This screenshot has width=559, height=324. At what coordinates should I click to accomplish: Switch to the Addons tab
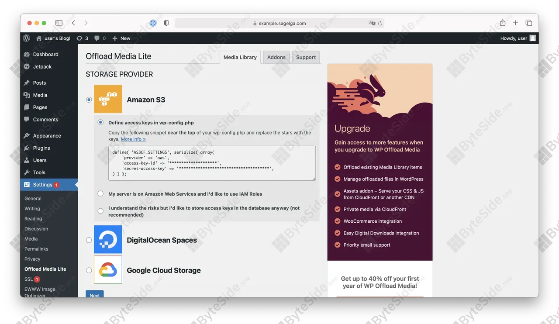pyautogui.click(x=276, y=57)
